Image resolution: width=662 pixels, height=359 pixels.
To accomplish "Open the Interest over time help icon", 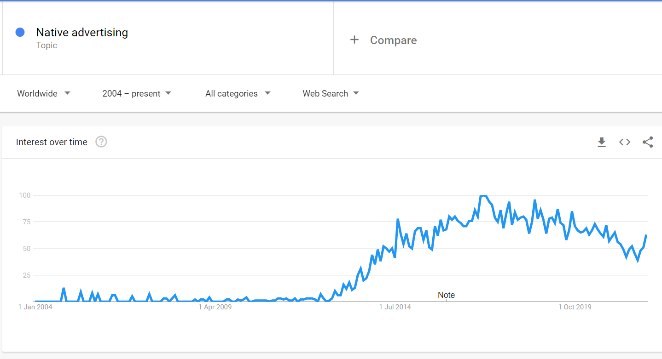I will 101,142.
